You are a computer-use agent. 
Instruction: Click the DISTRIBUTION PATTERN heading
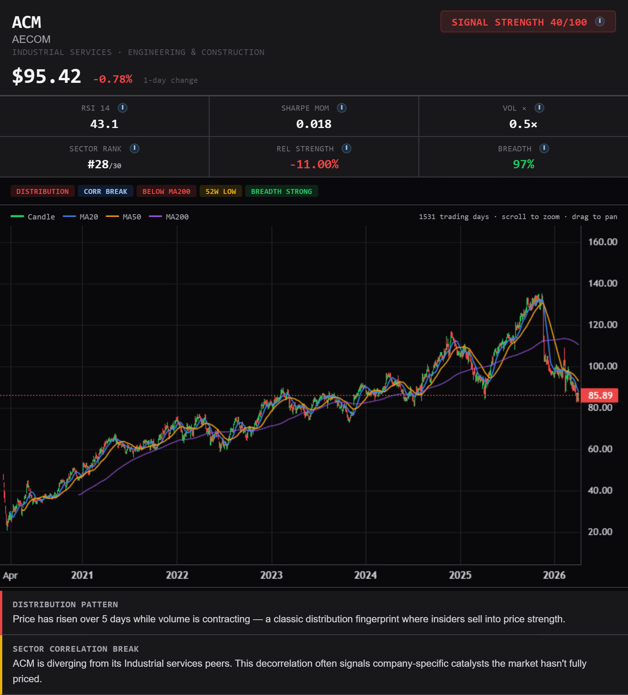coord(65,605)
